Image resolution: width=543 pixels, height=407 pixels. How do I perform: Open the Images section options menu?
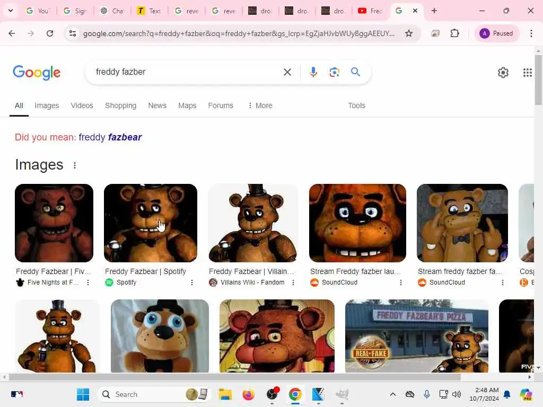[x=75, y=165]
